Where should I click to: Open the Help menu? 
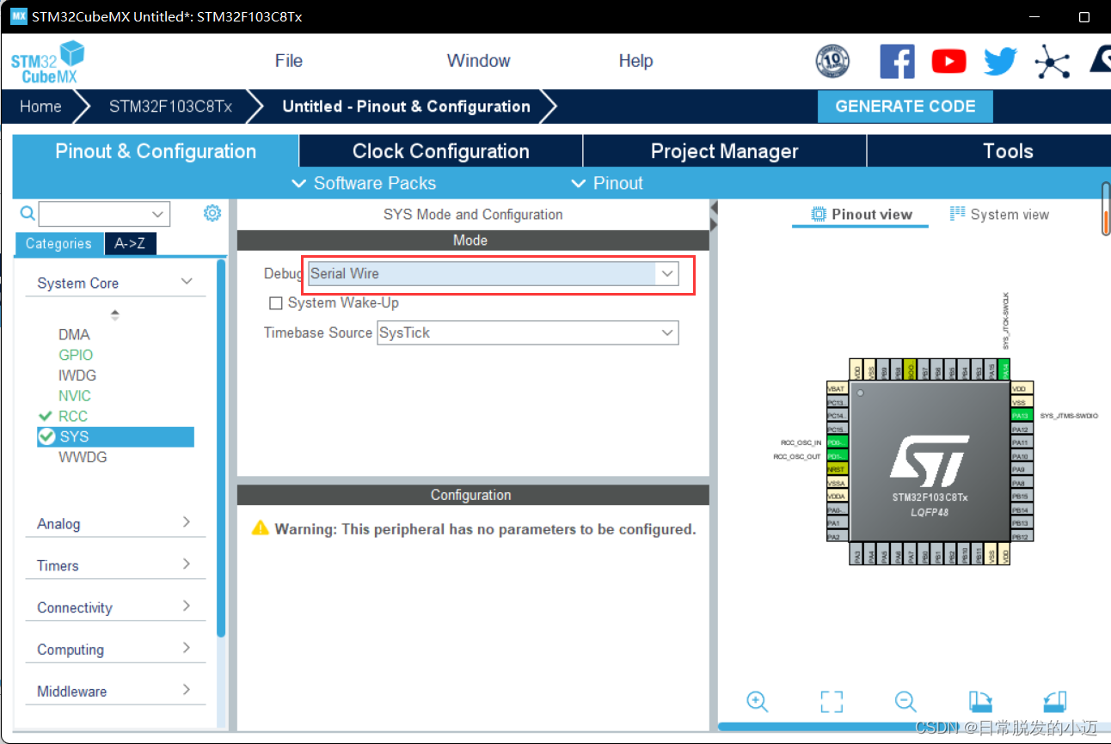pos(635,61)
